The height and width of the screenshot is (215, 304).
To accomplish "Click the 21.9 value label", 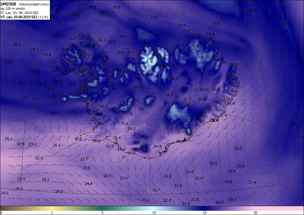I will click(x=199, y=178).
